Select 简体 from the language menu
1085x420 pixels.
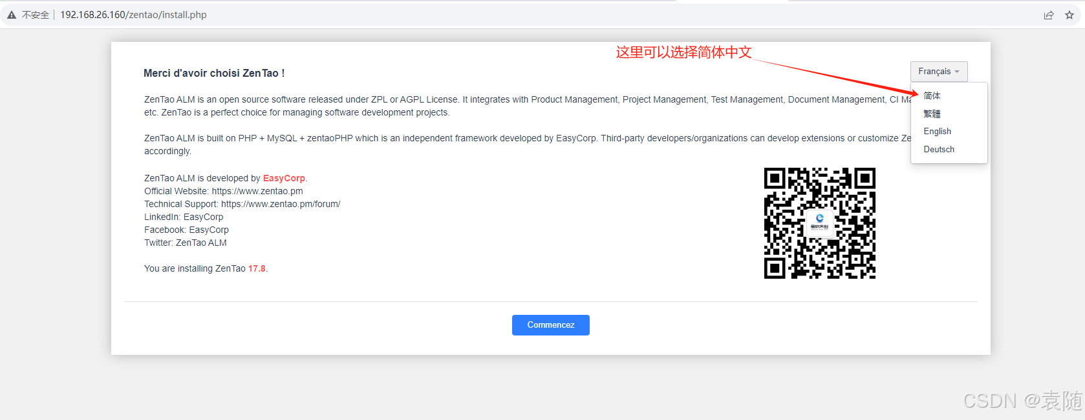coord(932,95)
